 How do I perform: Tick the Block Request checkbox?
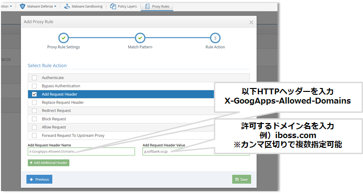point(35,119)
